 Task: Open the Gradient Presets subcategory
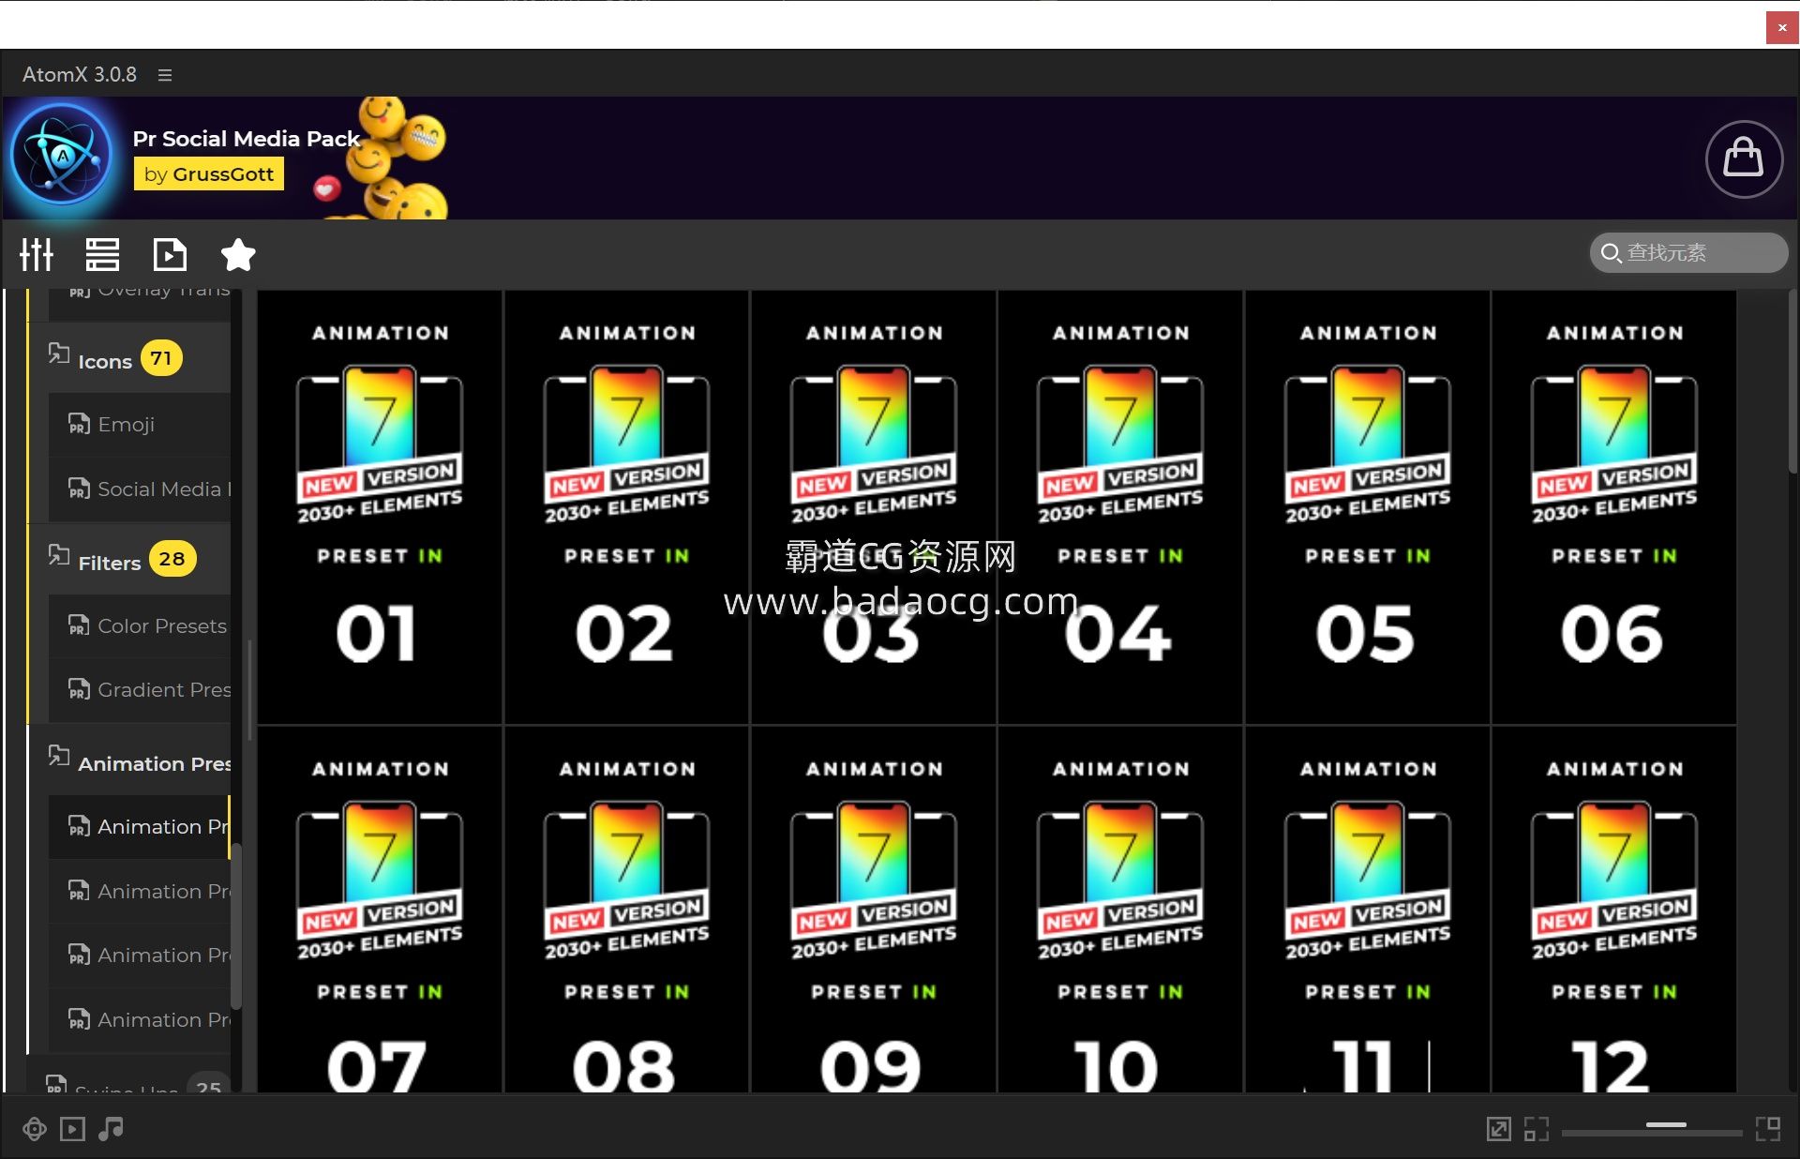(x=140, y=689)
